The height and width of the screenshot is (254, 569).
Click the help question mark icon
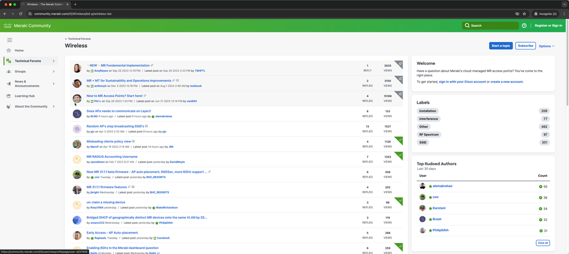[x=524, y=26]
